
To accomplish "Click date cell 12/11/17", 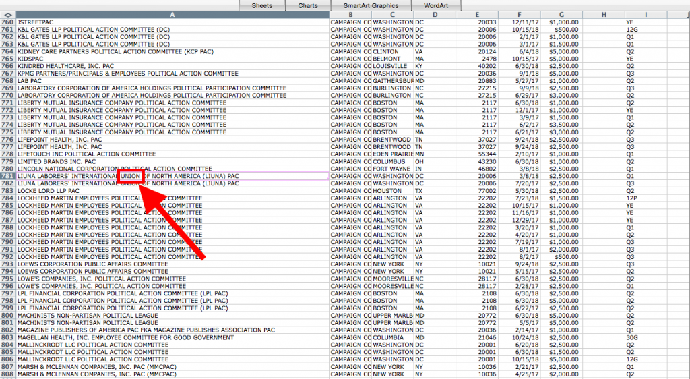I will (x=520, y=22).
